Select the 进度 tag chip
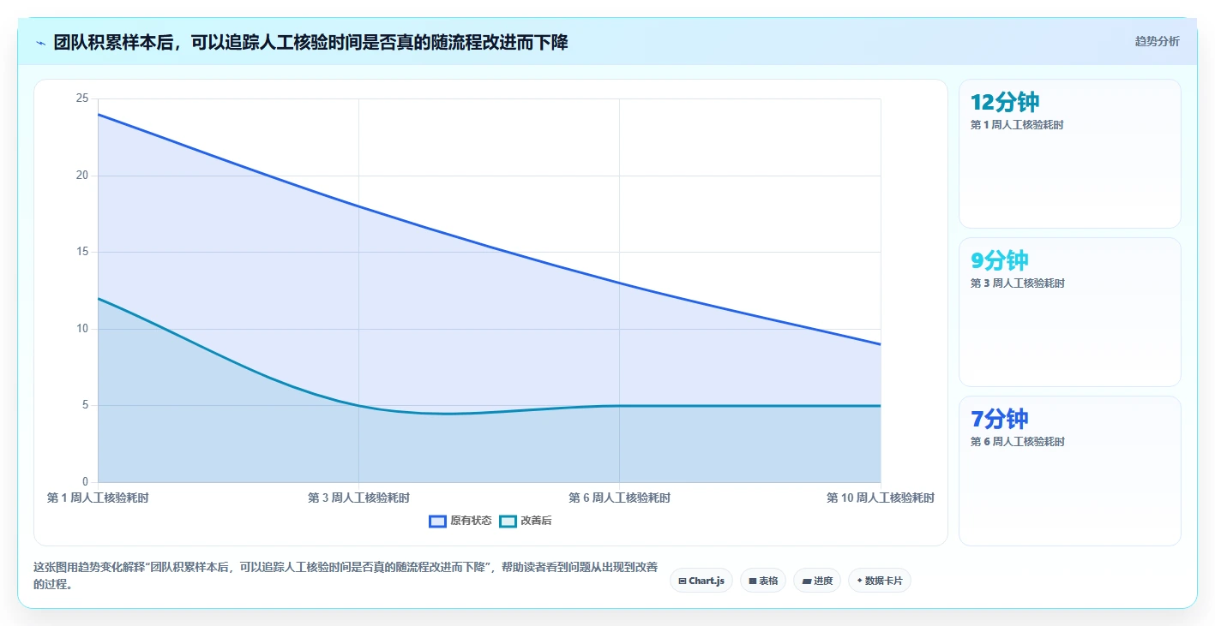The height and width of the screenshot is (626, 1215). point(817,581)
